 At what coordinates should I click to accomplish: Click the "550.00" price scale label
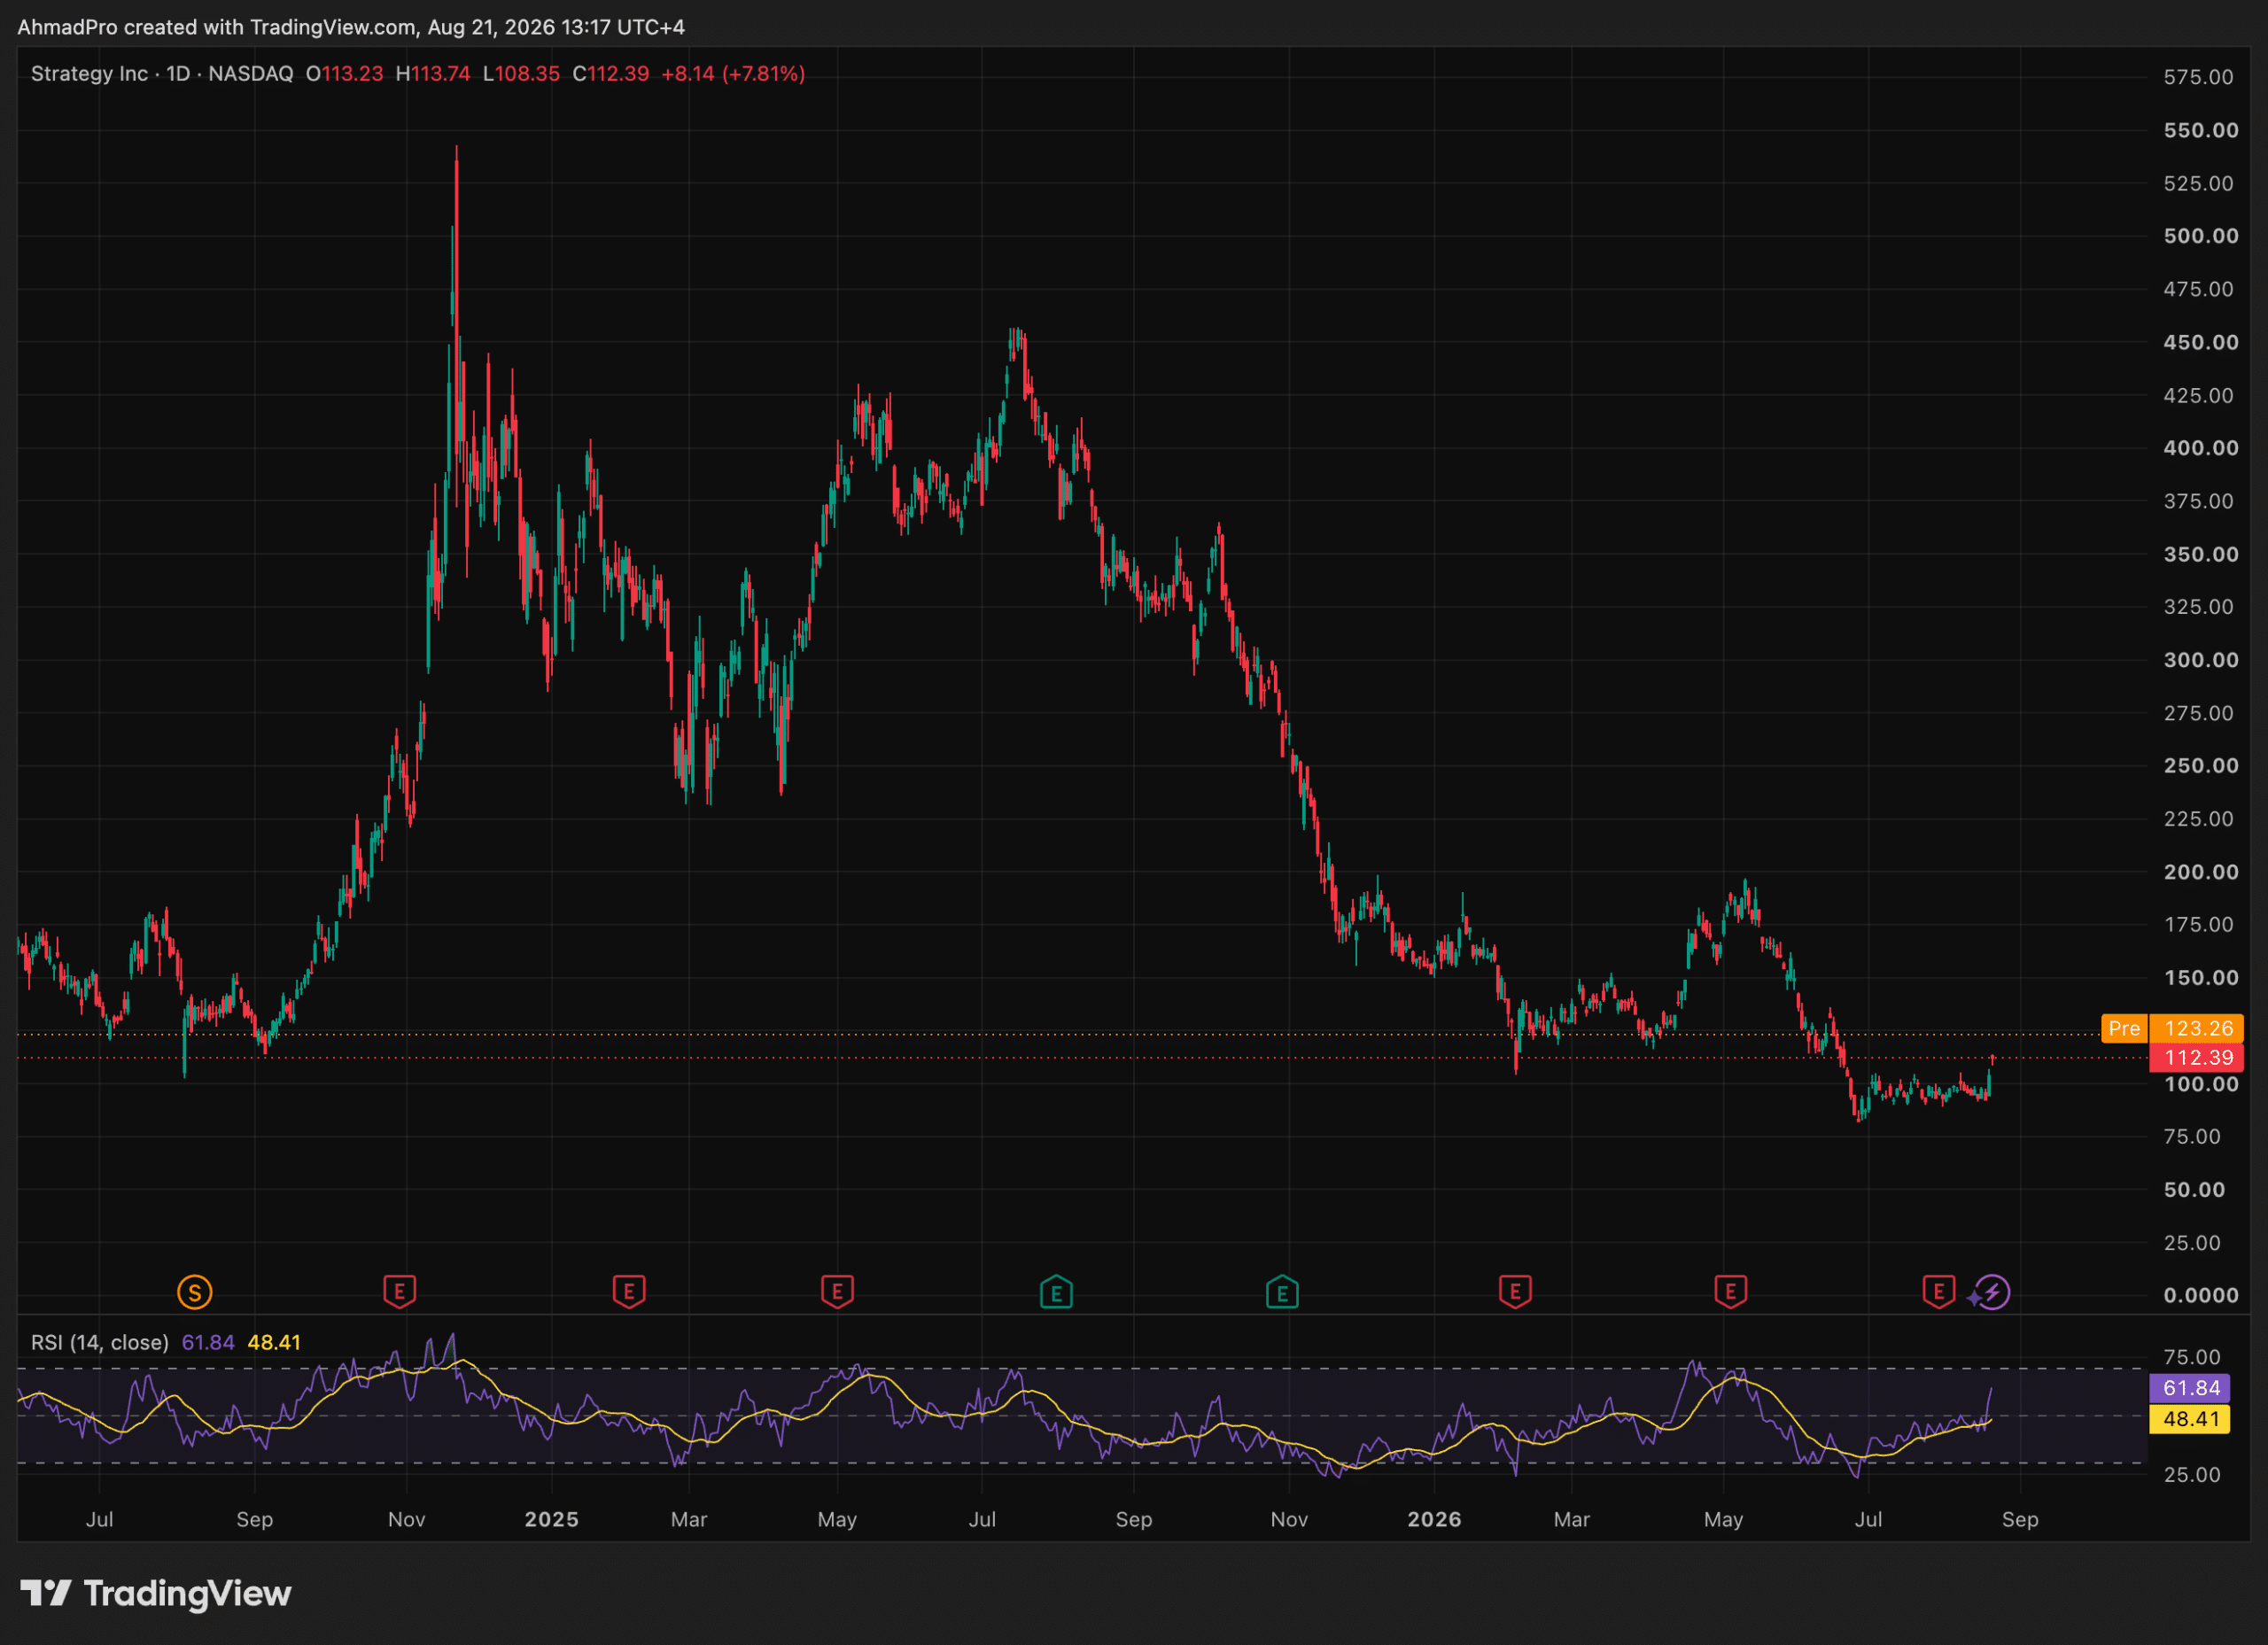pyautogui.click(x=2201, y=130)
